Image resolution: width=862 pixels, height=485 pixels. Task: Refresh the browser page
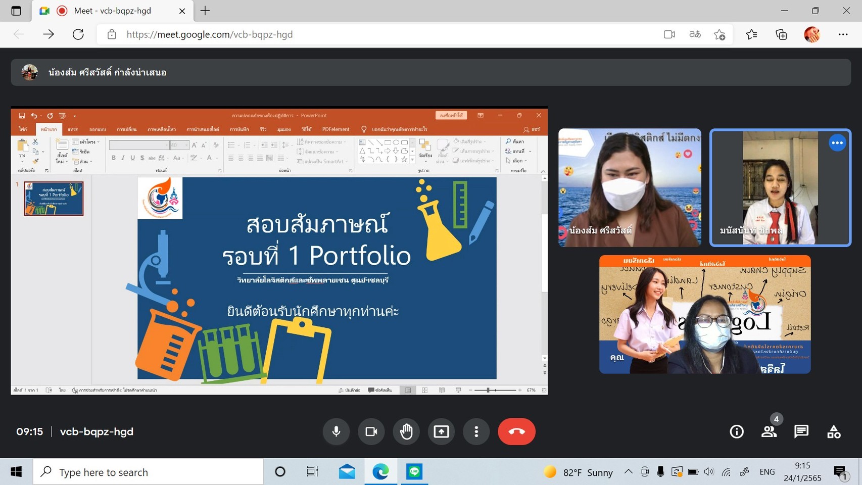point(78,34)
